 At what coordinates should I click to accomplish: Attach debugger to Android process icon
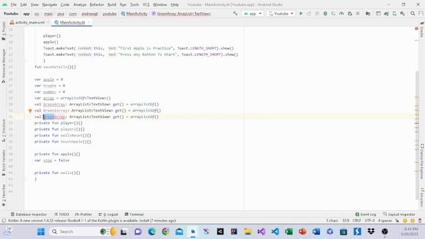(350, 13)
